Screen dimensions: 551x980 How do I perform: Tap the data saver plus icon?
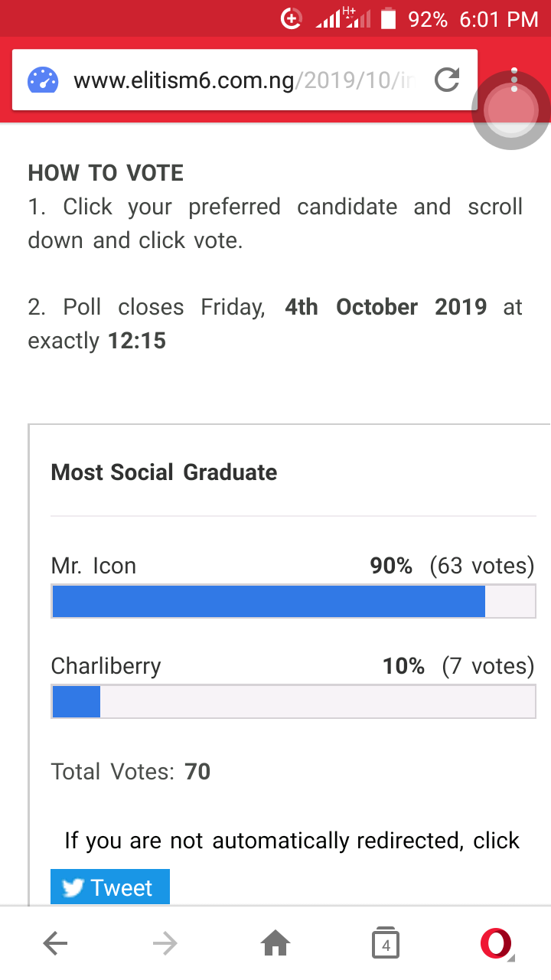tap(291, 18)
